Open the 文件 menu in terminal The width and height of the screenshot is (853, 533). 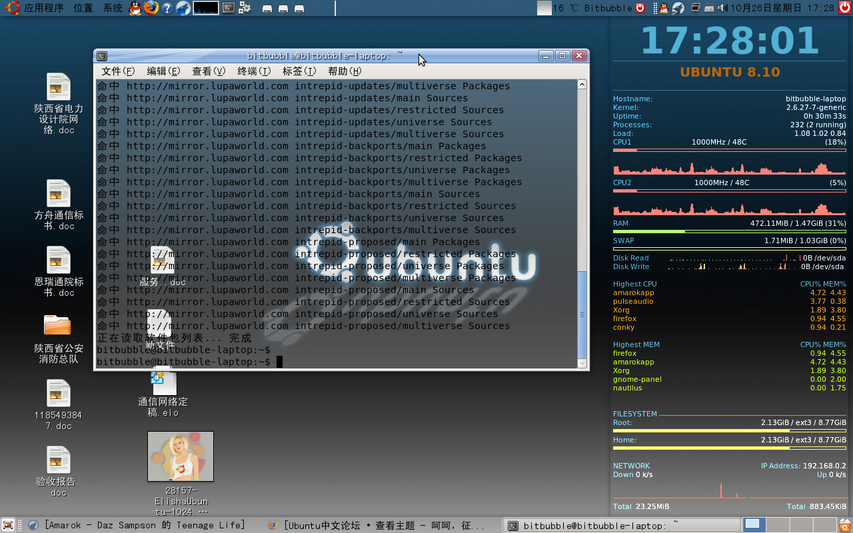(x=118, y=71)
